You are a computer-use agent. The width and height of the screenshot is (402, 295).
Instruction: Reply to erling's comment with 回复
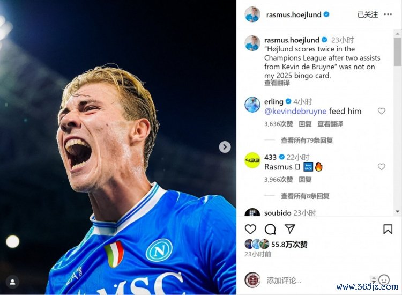[305, 124]
